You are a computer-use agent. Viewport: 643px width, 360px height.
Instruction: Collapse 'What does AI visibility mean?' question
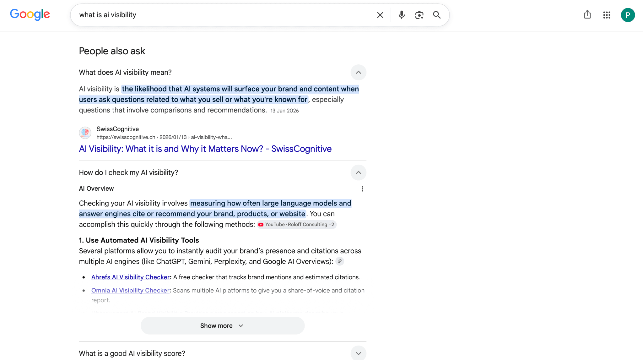(358, 73)
